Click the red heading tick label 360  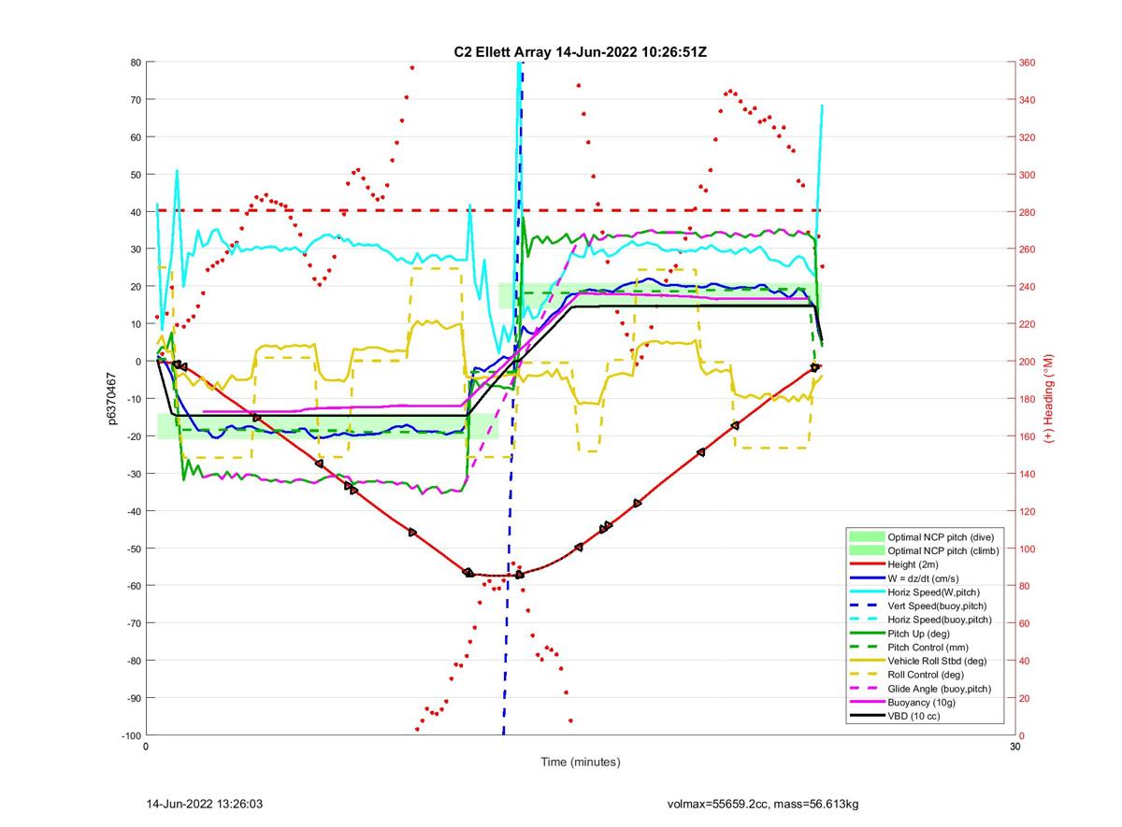coord(1027,63)
